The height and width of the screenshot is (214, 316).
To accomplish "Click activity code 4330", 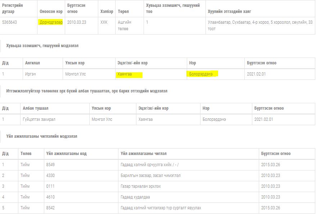I will click(50, 176).
